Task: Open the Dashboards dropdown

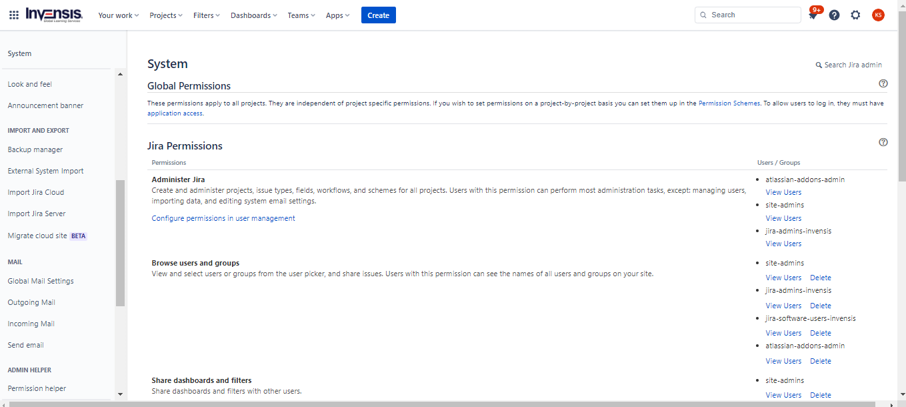Action: click(253, 15)
